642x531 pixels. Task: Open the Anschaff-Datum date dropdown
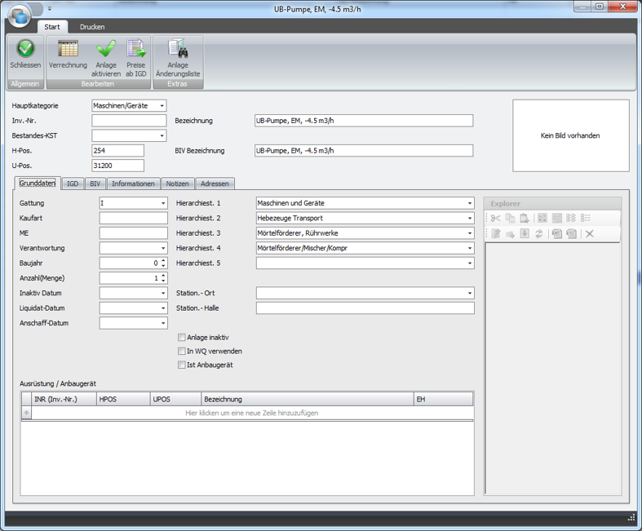(x=162, y=324)
